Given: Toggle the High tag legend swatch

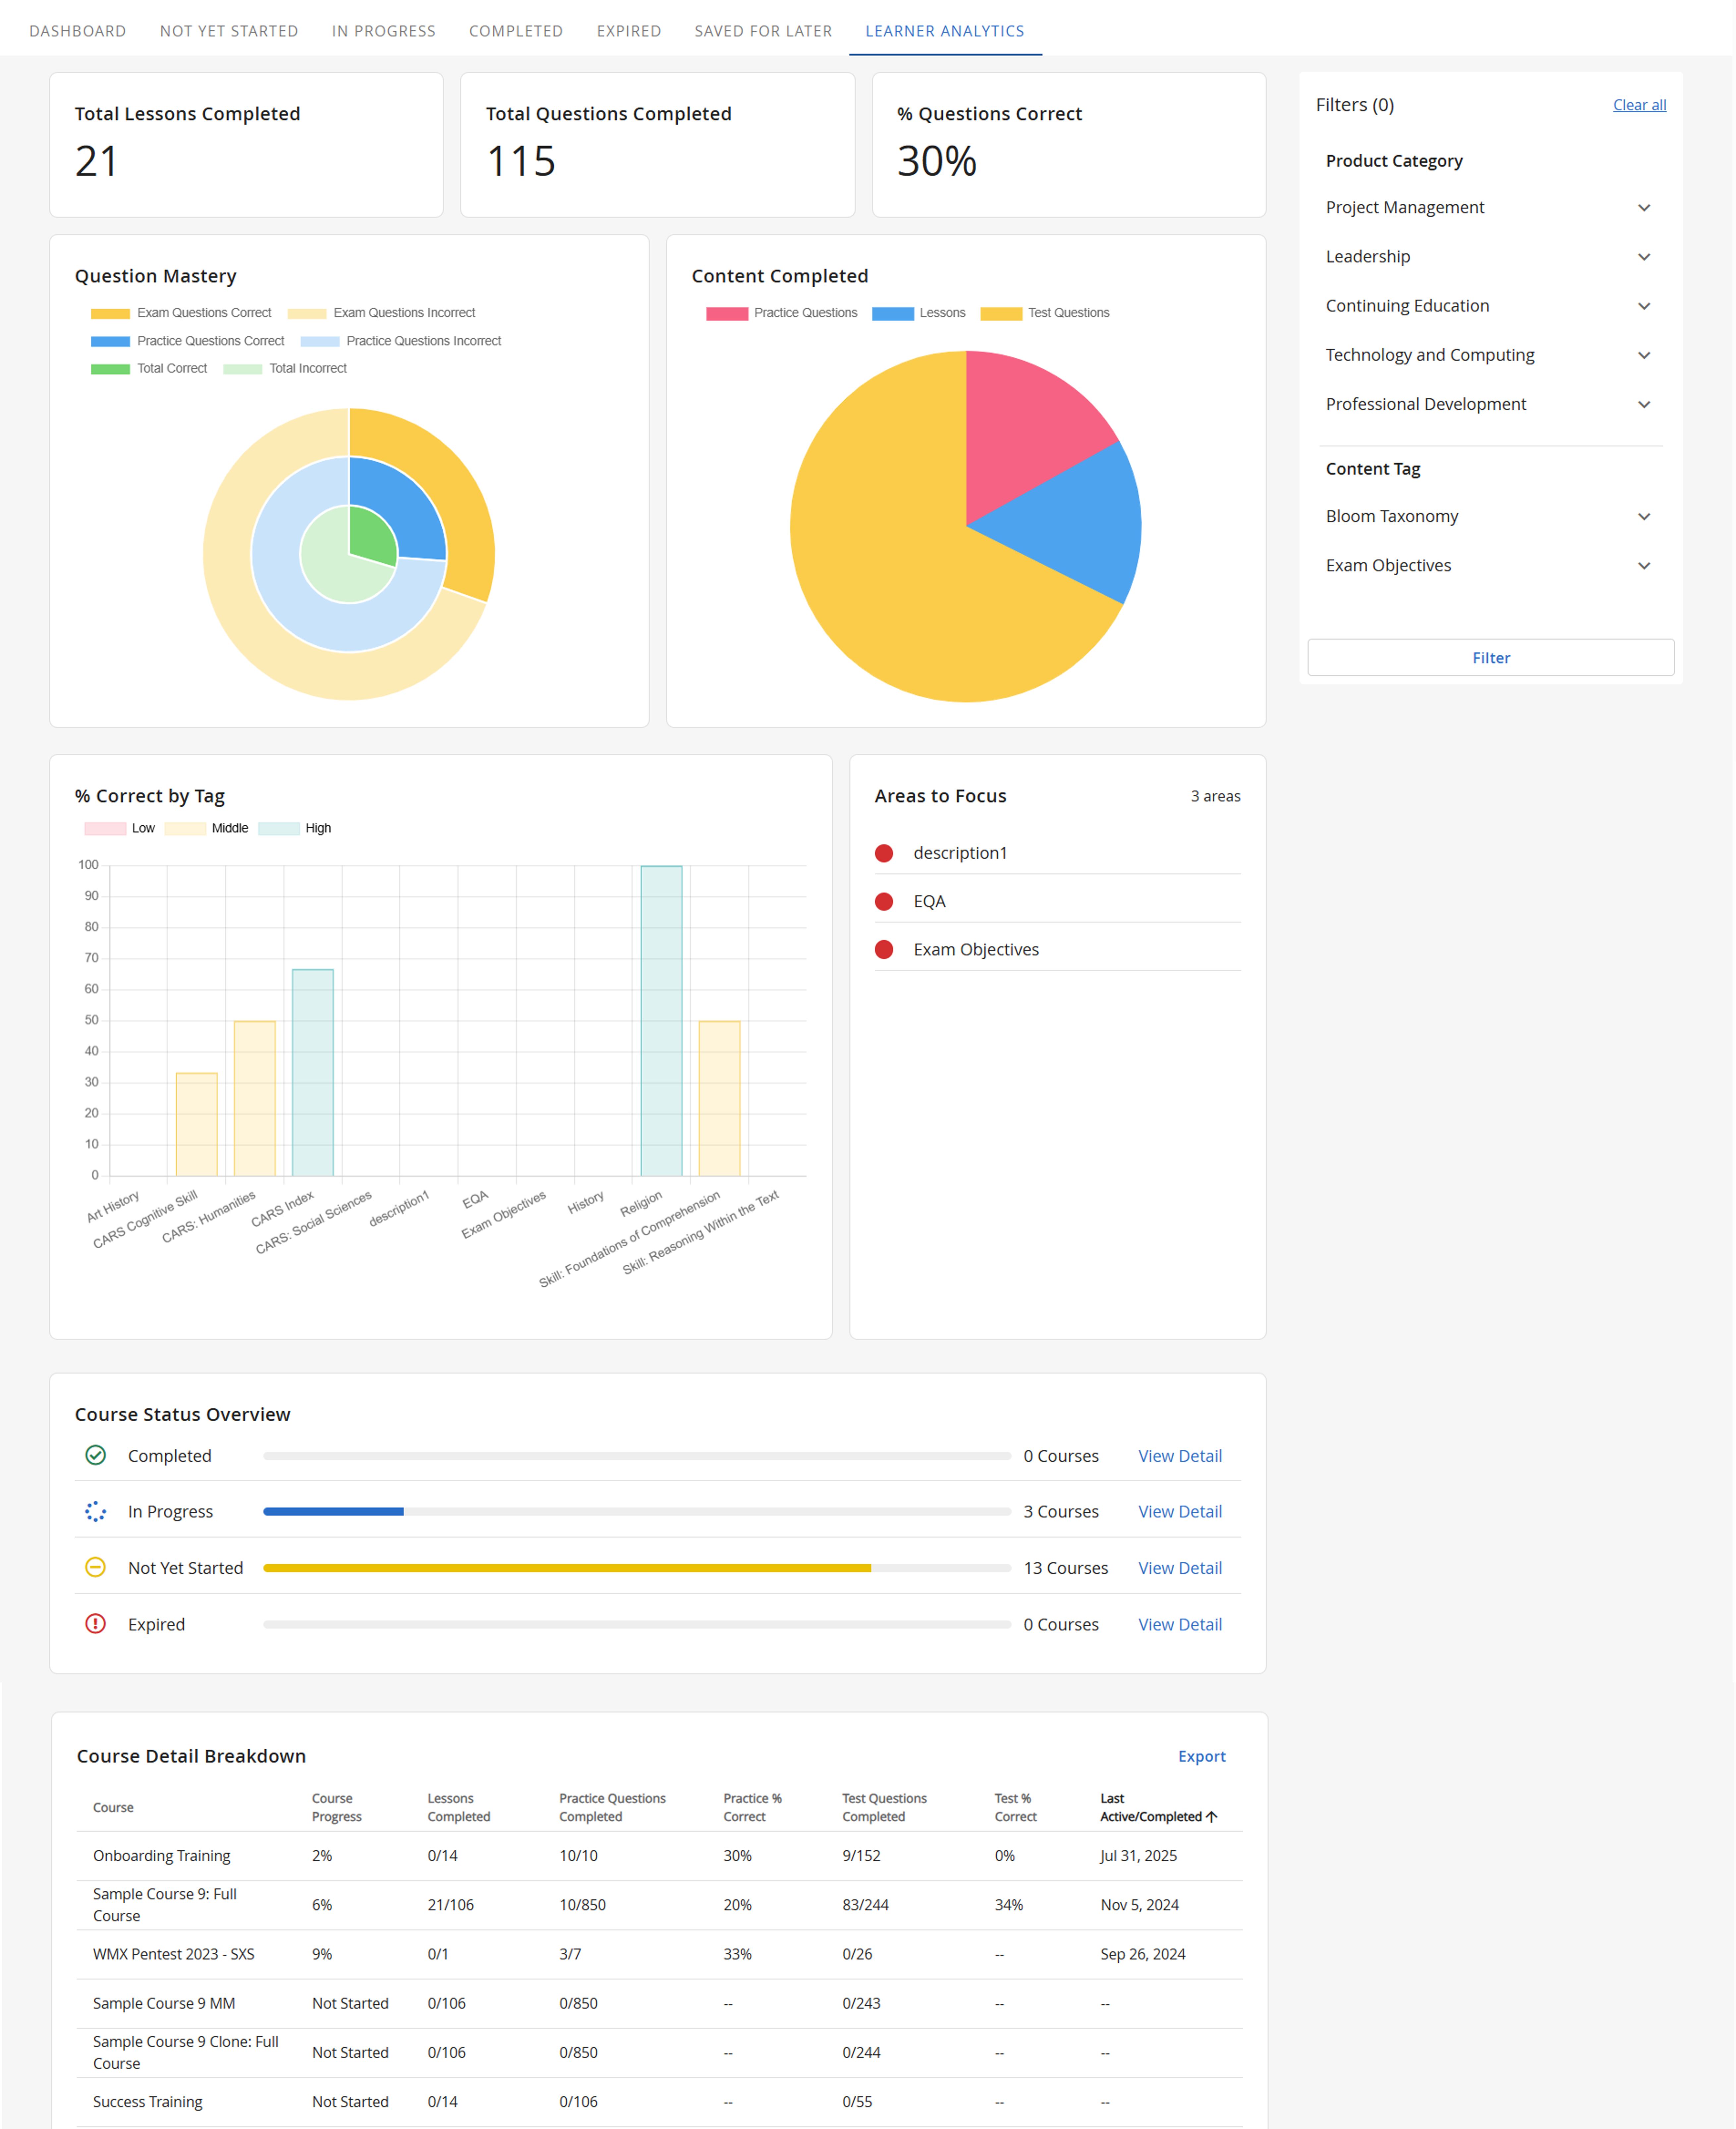Looking at the screenshot, I should click(x=279, y=828).
